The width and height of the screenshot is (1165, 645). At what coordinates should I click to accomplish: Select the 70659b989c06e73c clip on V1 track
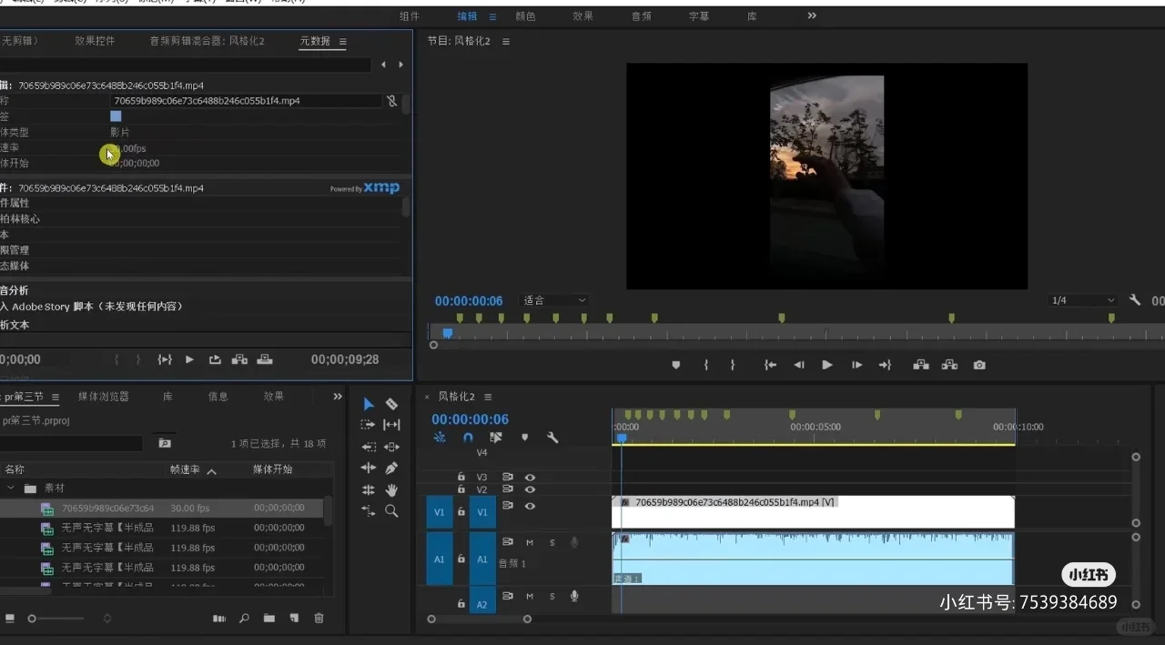coord(813,512)
